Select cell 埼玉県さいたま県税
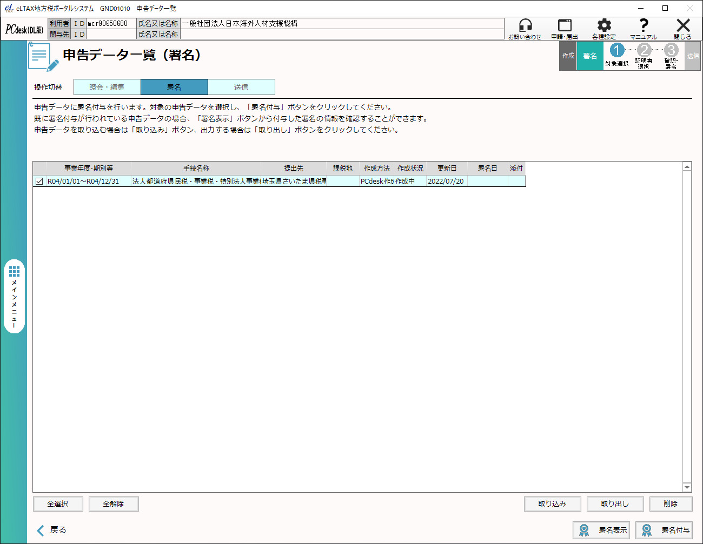Screen dimensions: 703x544 pos(294,182)
